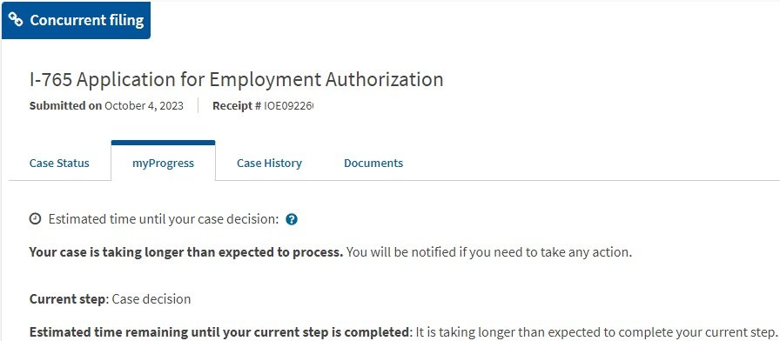Viewport: 780px width, 341px height.
Task: Click the chain link icon on Concurrent filing
Action: 16,20
